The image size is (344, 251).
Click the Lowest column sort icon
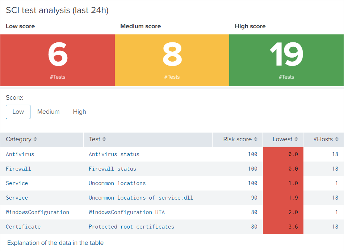pos(296,139)
